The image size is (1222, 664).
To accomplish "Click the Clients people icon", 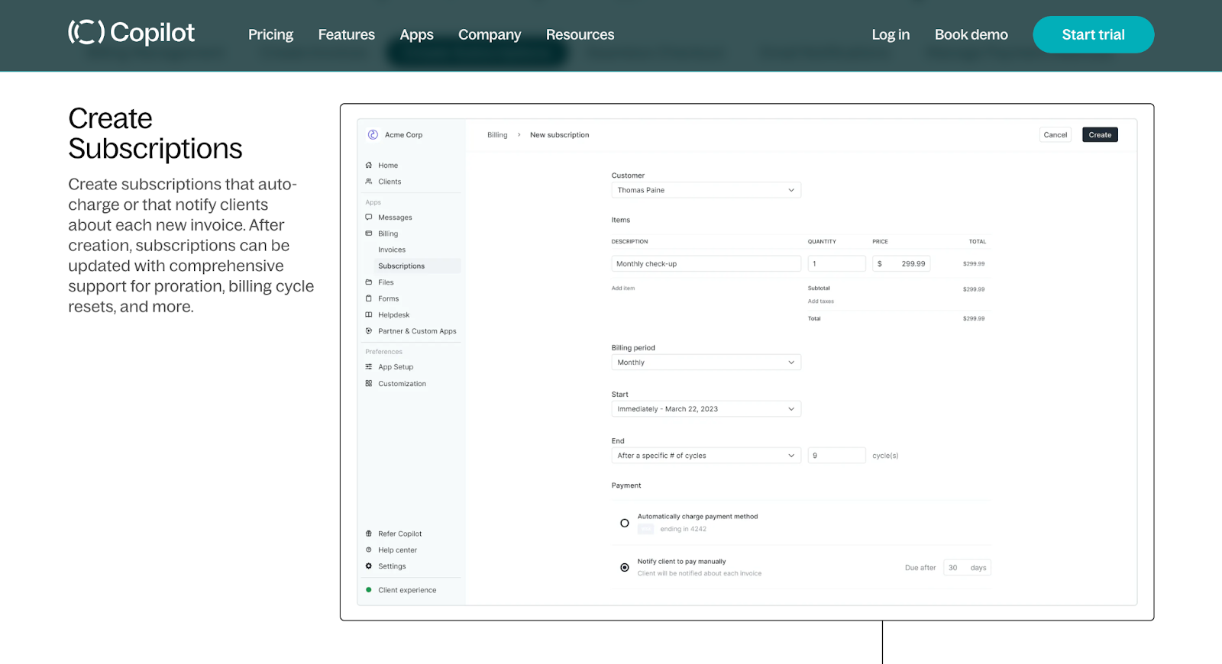I will click(369, 182).
